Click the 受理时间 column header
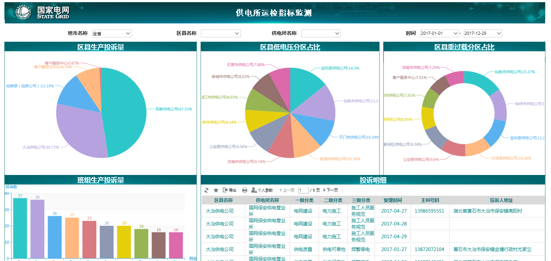The width and height of the screenshot is (551, 261). point(393,200)
